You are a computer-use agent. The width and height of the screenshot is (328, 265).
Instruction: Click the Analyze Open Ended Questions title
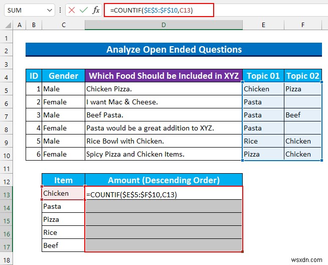(x=174, y=50)
